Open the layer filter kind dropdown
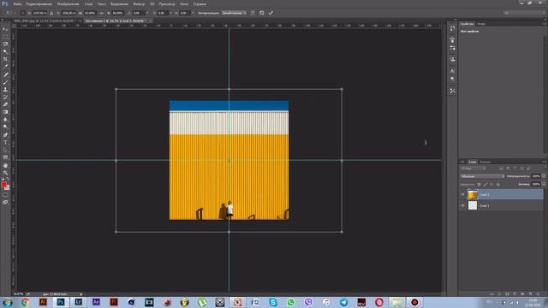Image resolution: width=548 pixels, height=308 pixels. [474, 169]
